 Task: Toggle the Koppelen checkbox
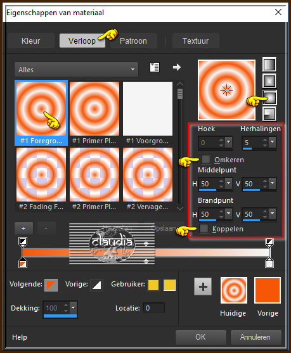click(204, 229)
